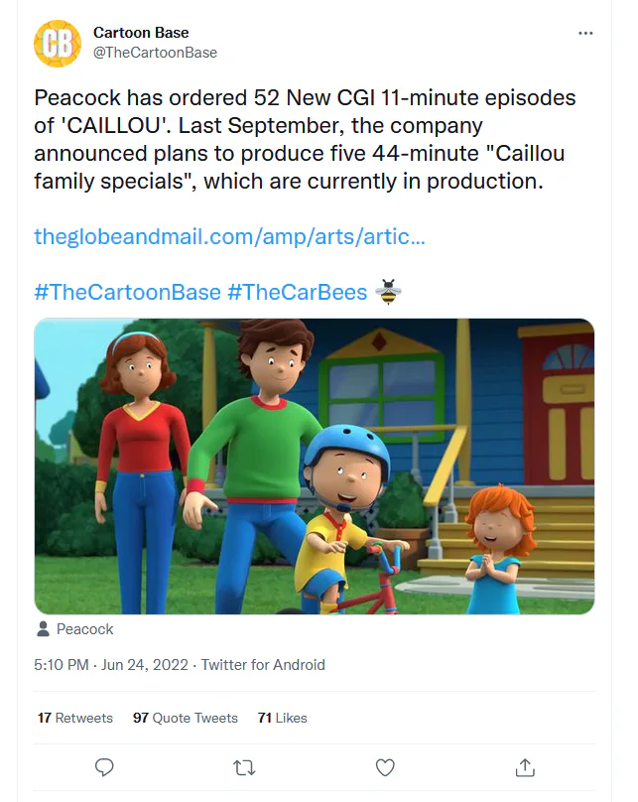Open the Cartoon Base display name
638x802 pixels.
[x=141, y=32]
